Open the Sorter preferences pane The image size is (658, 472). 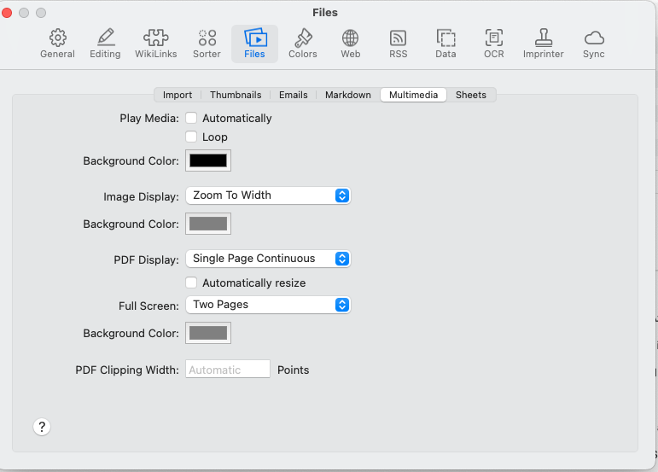pos(207,44)
